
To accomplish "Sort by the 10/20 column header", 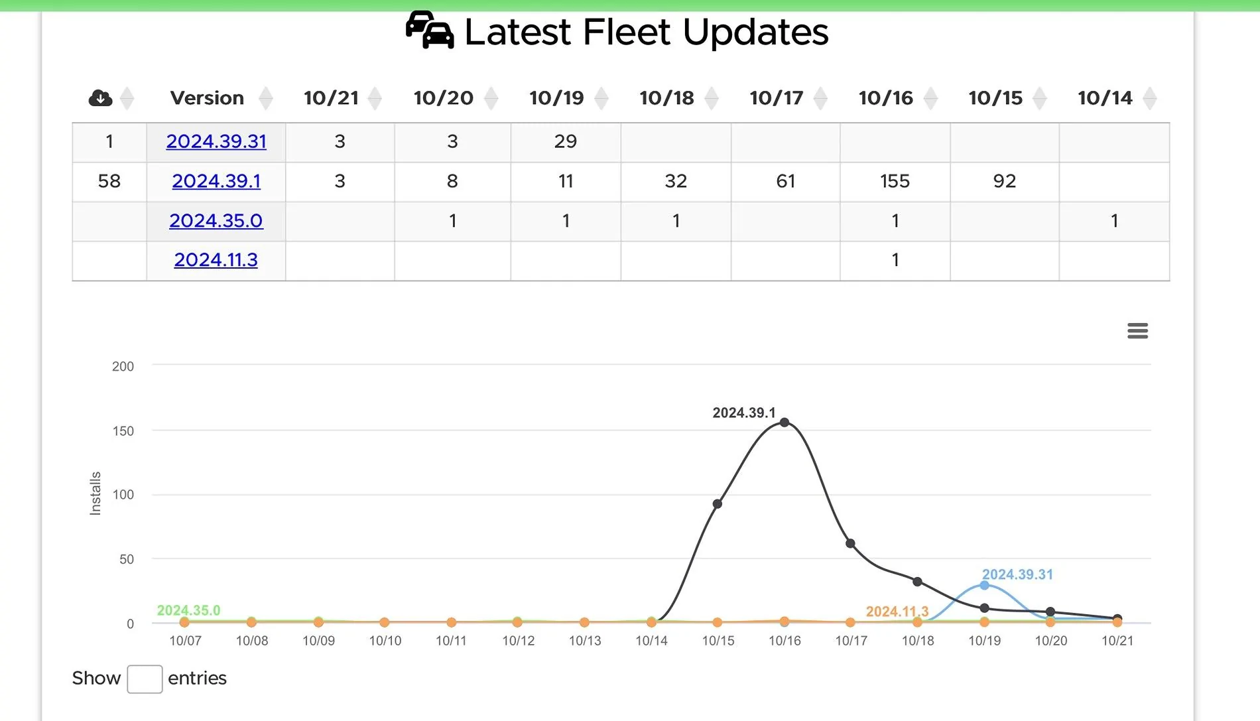I will pos(444,98).
